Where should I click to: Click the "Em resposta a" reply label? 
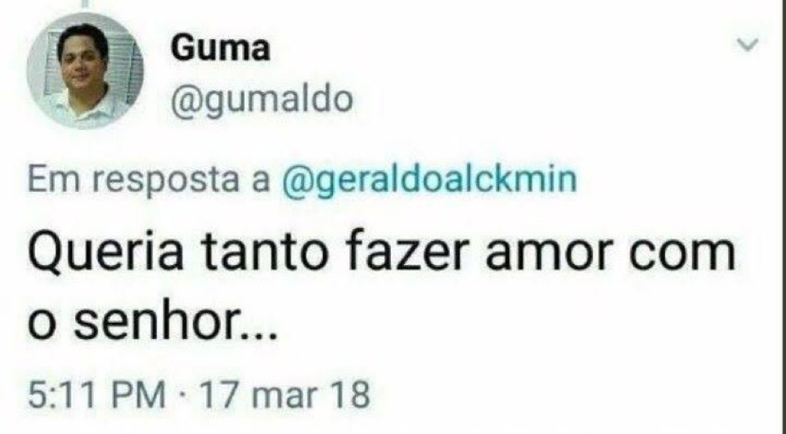click(x=149, y=180)
